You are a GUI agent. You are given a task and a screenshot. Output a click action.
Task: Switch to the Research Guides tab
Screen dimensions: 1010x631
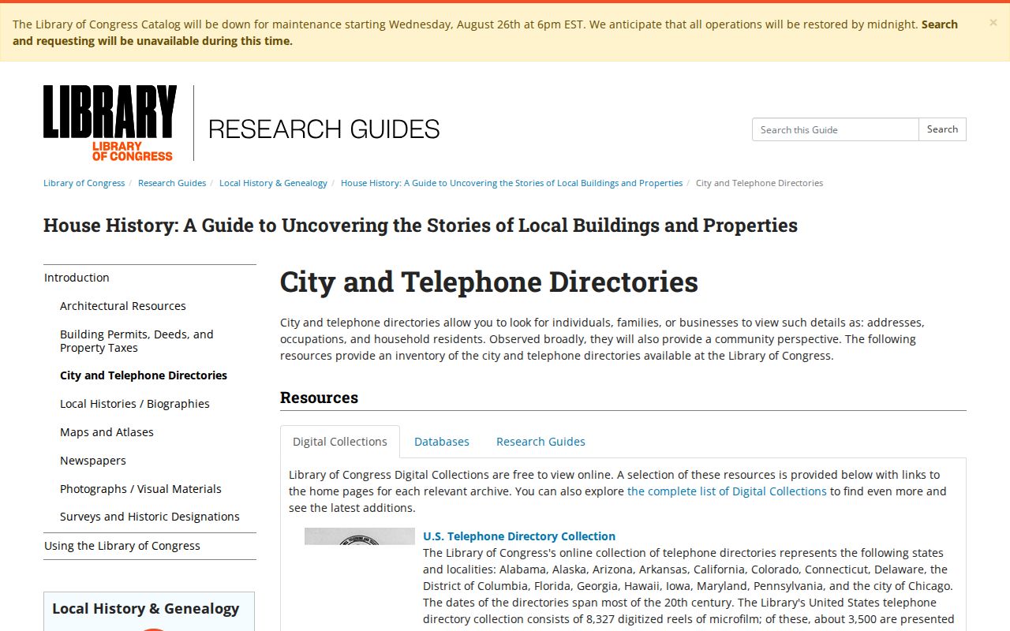pyautogui.click(x=541, y=442)
